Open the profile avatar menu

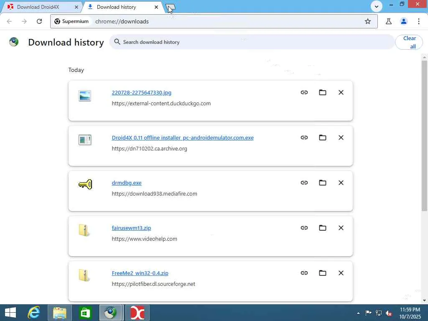tap(404, 21)
